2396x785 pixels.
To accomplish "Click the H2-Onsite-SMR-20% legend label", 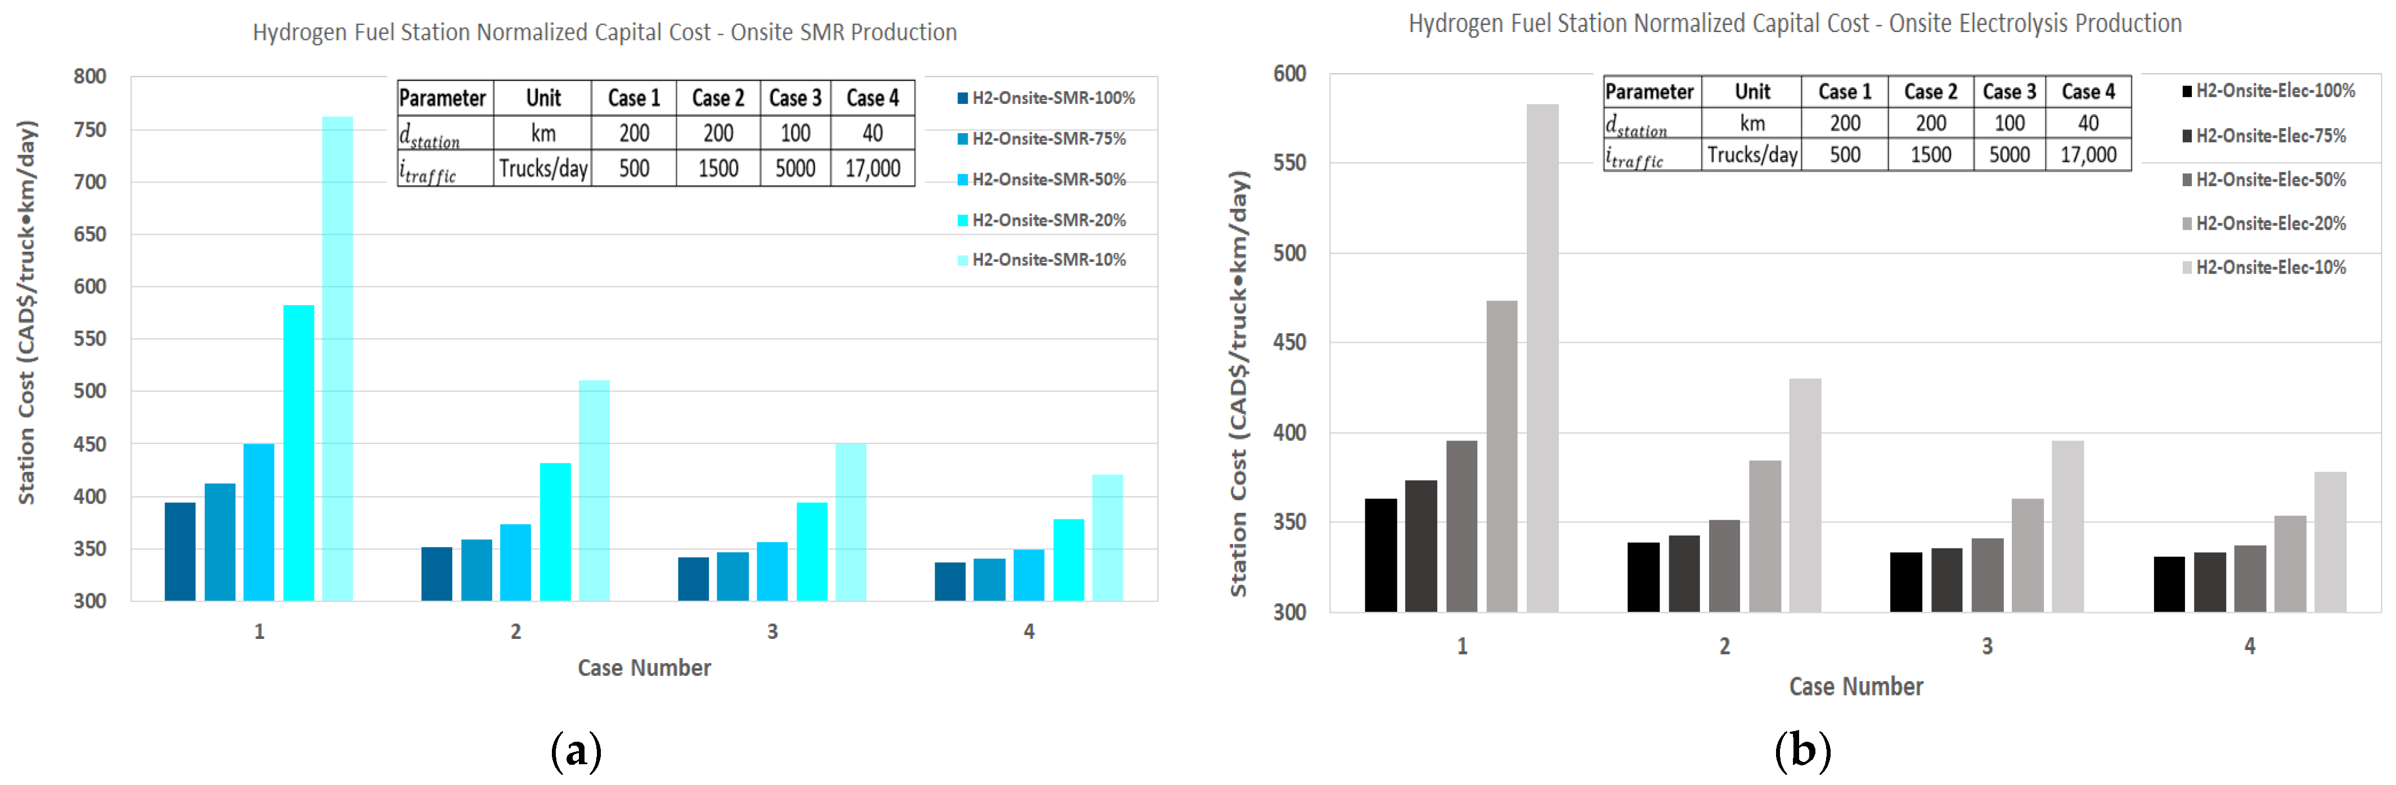I will (x=1048, y=220).
